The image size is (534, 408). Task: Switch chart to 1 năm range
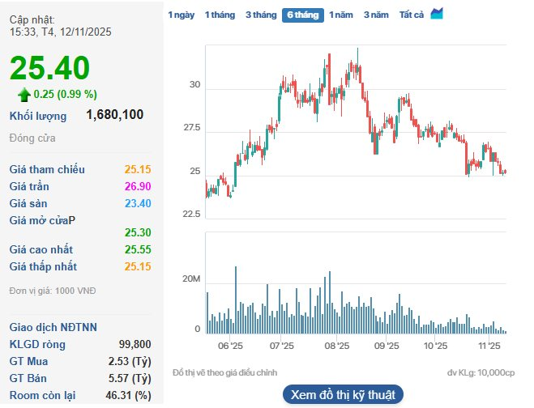click(x=341, y=15)
